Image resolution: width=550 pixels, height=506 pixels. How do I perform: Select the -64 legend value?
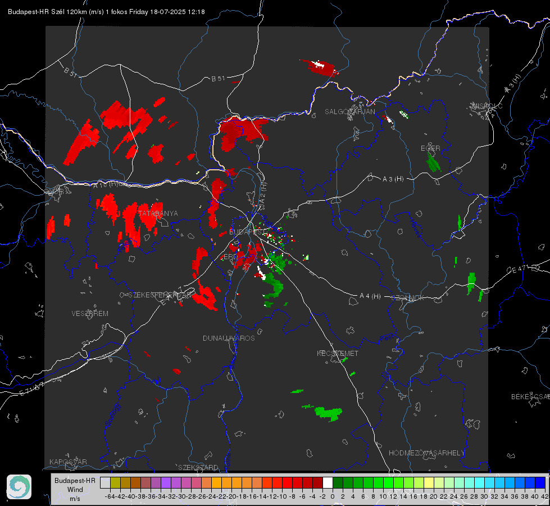(x=110, y=496)
